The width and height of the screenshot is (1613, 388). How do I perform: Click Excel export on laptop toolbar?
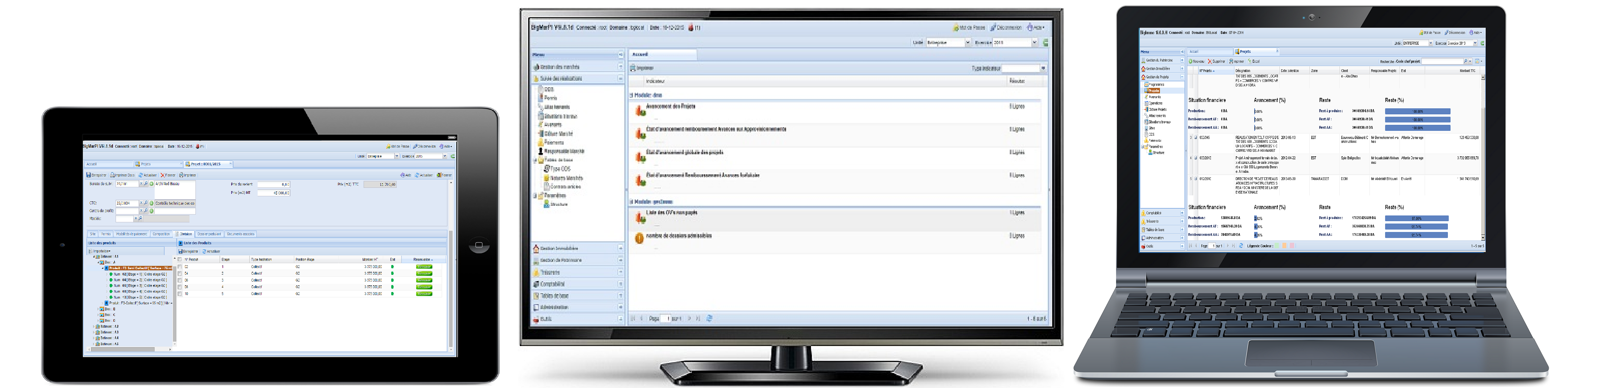click(x=1254, y=61)
